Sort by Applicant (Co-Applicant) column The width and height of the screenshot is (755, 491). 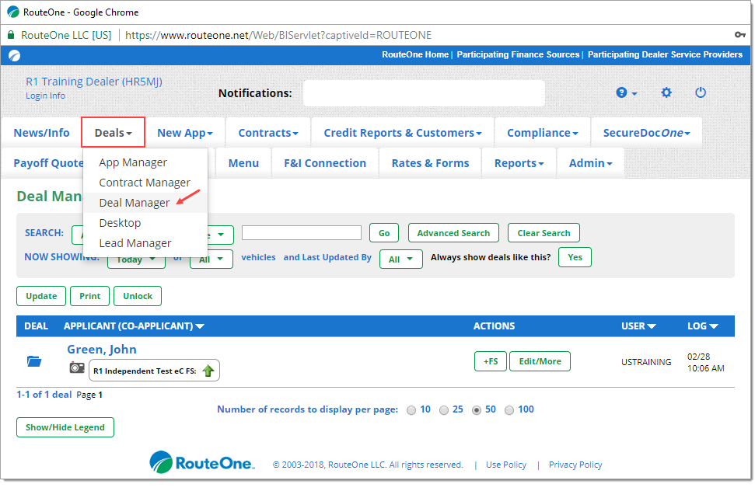coord(134,326)
